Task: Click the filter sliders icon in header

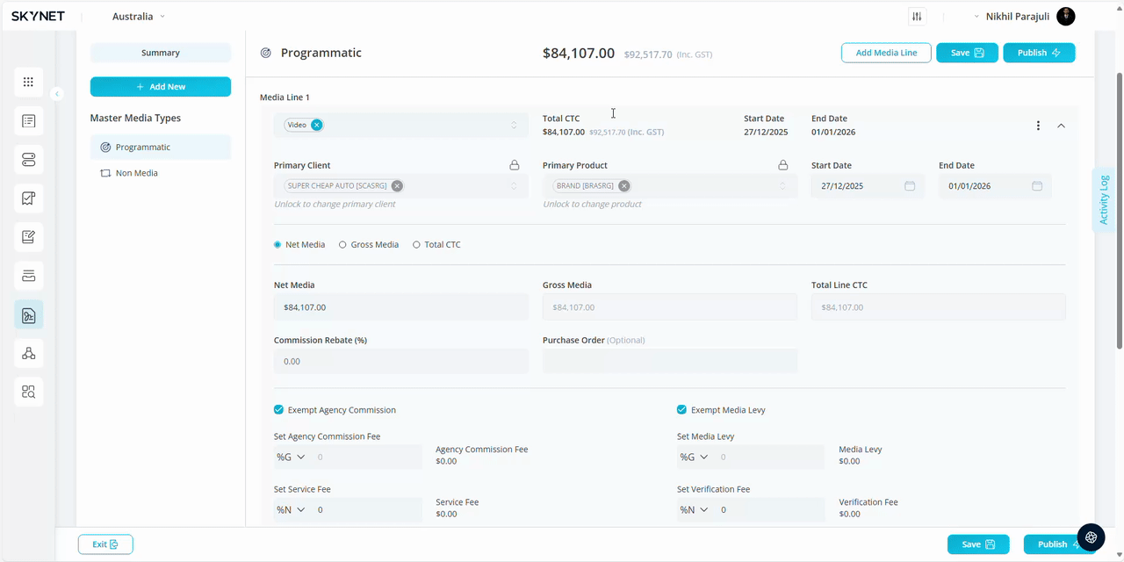Action: [917, 17]
